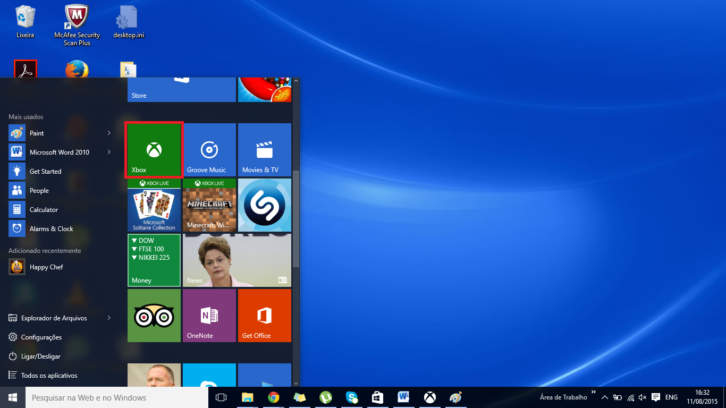Expand Paint's recent files arrow
The image size is (726, 408).
[x=109, y=133]
